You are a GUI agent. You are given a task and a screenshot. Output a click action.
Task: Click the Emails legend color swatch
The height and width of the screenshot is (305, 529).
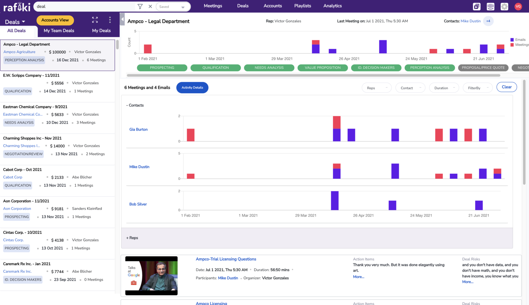pos(512,40)
